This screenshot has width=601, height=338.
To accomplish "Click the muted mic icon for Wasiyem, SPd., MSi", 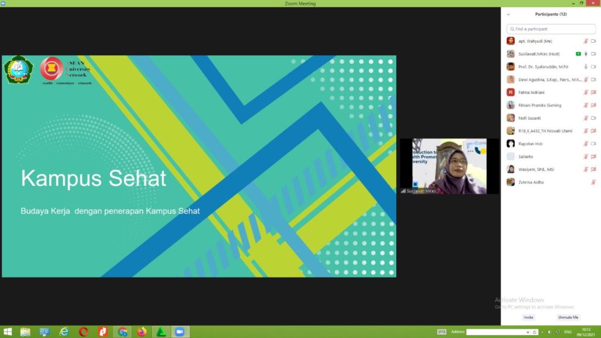I will tap(586, 170).
